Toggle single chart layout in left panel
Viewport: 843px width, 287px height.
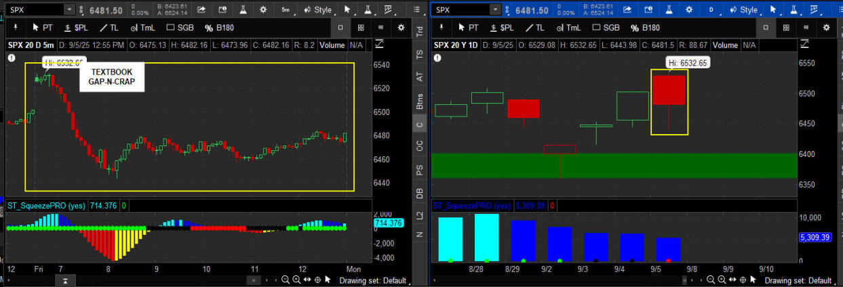pyautogui.click(x=340, y=28)
